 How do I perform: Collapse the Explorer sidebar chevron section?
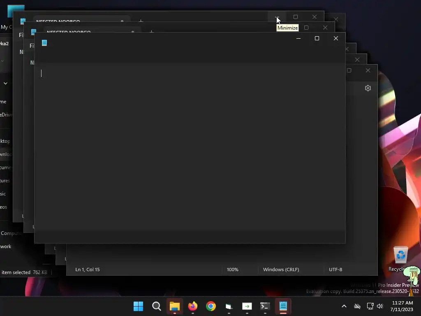coord(5,83)
